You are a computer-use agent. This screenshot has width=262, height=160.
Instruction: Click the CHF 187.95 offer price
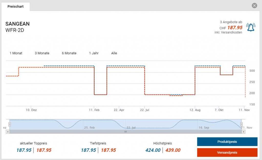tap(235, 28)
